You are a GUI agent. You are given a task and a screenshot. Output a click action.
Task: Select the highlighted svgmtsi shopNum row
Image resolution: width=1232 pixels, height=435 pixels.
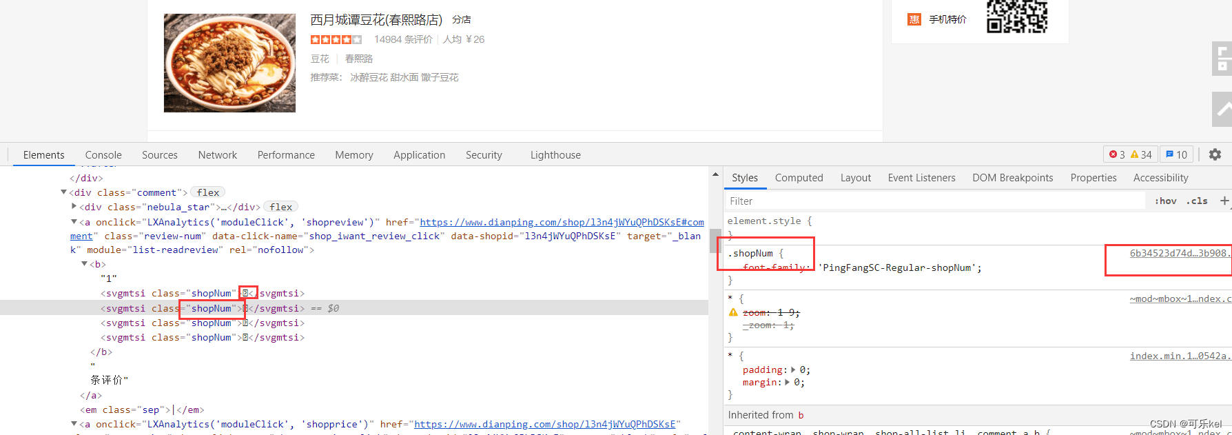354,308
